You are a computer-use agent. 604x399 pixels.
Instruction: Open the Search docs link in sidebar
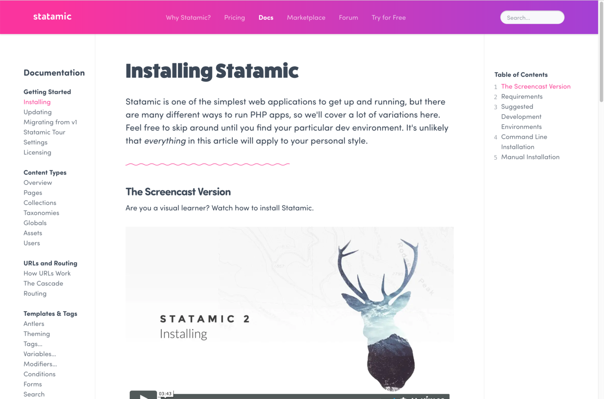34,394
